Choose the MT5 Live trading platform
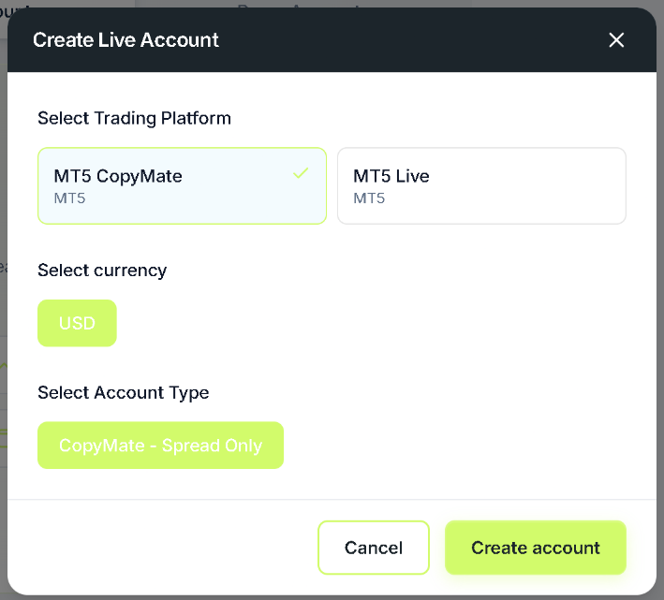664x600 pixels. [x=481, y=185]
